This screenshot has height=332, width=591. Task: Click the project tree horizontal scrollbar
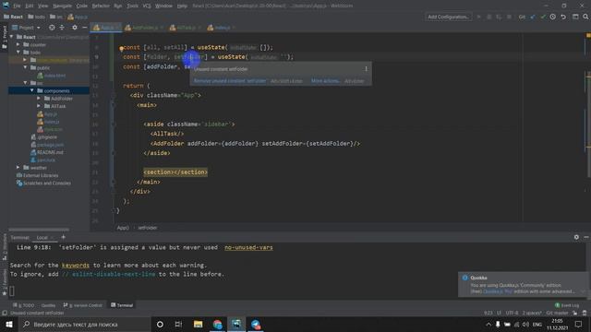coord(39,230)
